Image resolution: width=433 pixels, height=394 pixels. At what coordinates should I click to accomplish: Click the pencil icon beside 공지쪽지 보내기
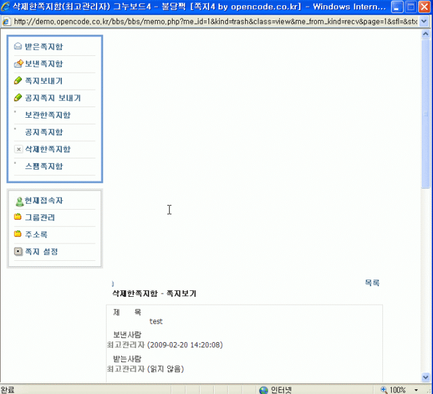pyautogui.click(x=18, y=98)
